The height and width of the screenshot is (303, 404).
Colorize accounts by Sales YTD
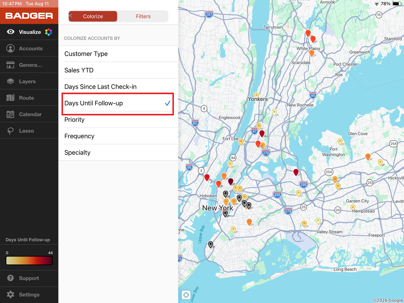click(x=118, y=70)
